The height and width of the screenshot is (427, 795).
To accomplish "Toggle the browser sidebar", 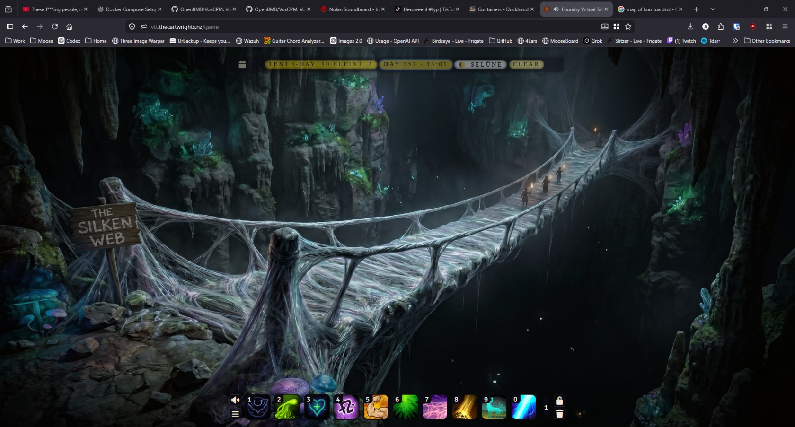I will (10, 26).
